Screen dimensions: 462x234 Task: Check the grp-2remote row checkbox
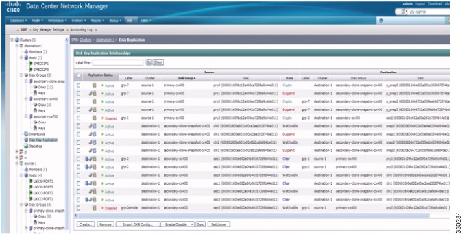(79, 208)
